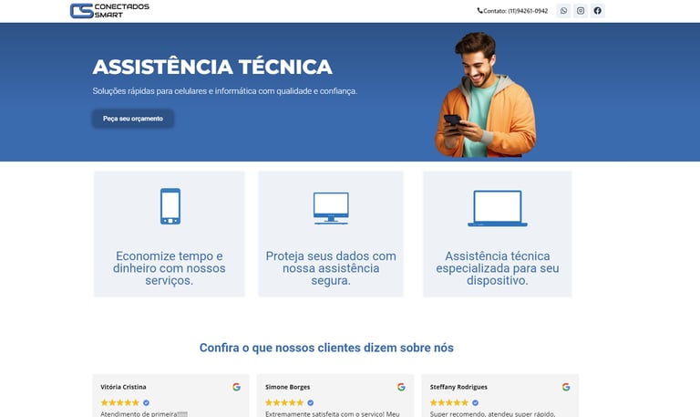
Task: Click the Conectados Smart logo
Action: (109, 11)
